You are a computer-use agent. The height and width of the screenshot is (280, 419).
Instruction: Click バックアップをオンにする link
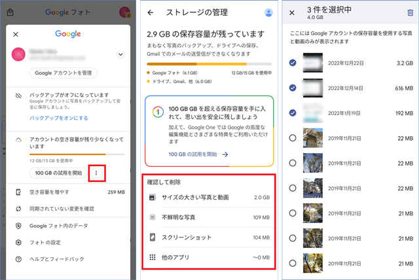point(59,118)
